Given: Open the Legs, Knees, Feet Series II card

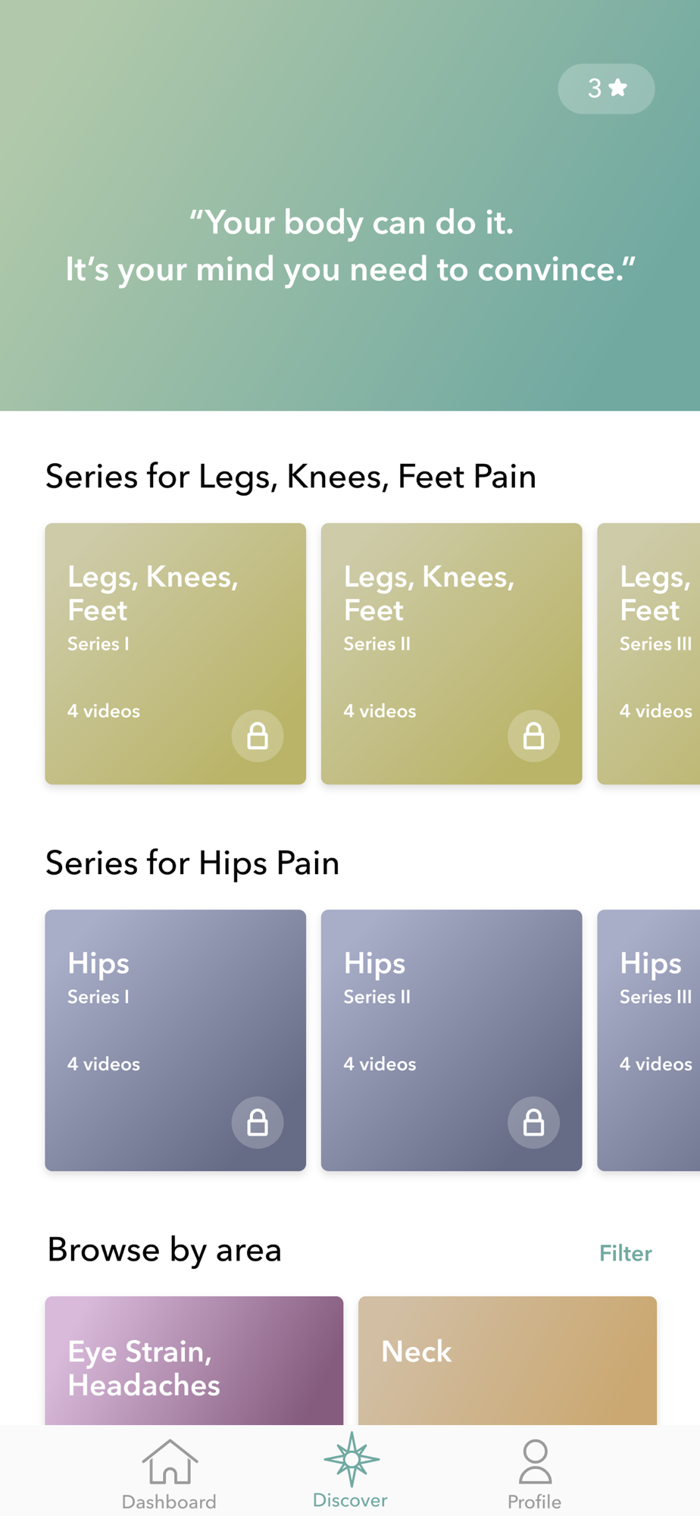Looking at the screenshot, I should [x=452, y=653].
